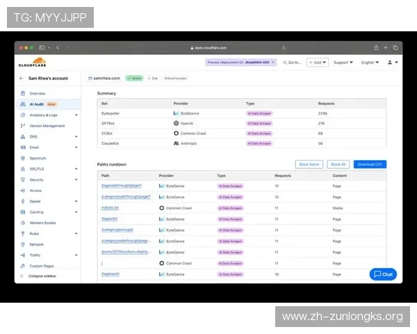This screenshot has width=417, height=334.
Task: Select AI Audit in the sidebar
Action: (37, 104)
